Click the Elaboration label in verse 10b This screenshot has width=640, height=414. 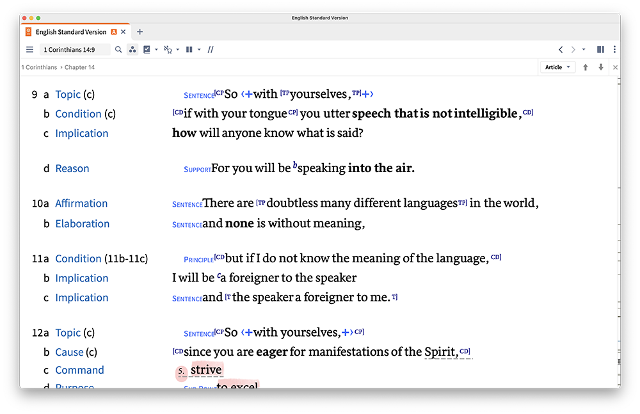point(82,224)
